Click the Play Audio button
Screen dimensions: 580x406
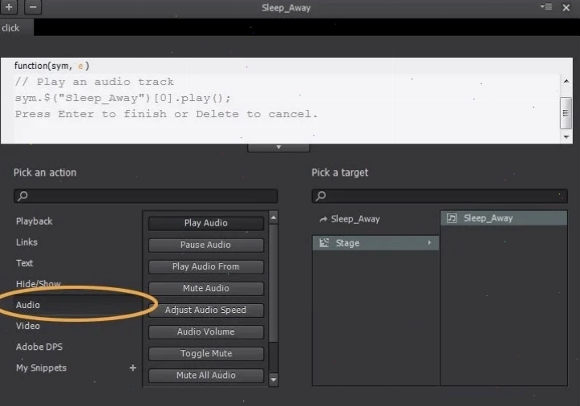click(x=206, y=223)
